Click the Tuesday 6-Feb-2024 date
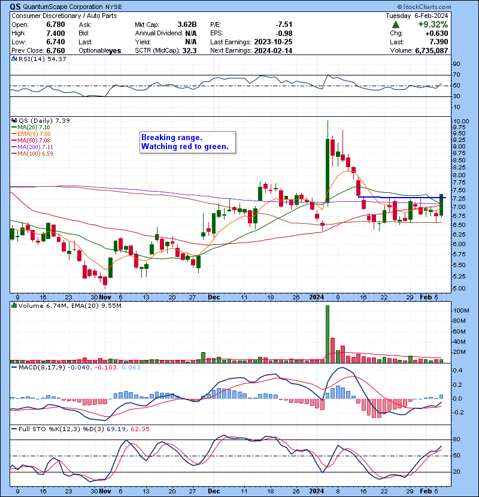This screenshot has width=479, height=497. pos(417,16)
